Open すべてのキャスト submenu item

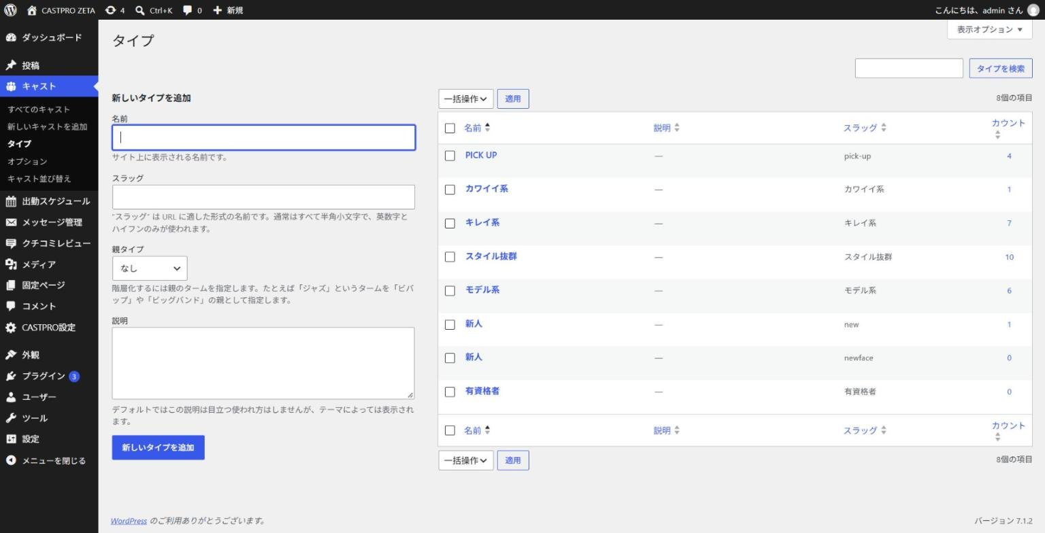tap(39, 109)
